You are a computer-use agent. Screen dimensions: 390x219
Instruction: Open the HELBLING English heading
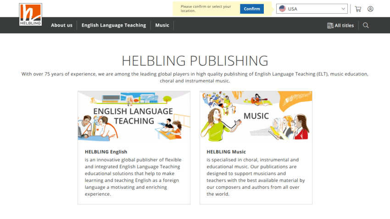point(106,152)
